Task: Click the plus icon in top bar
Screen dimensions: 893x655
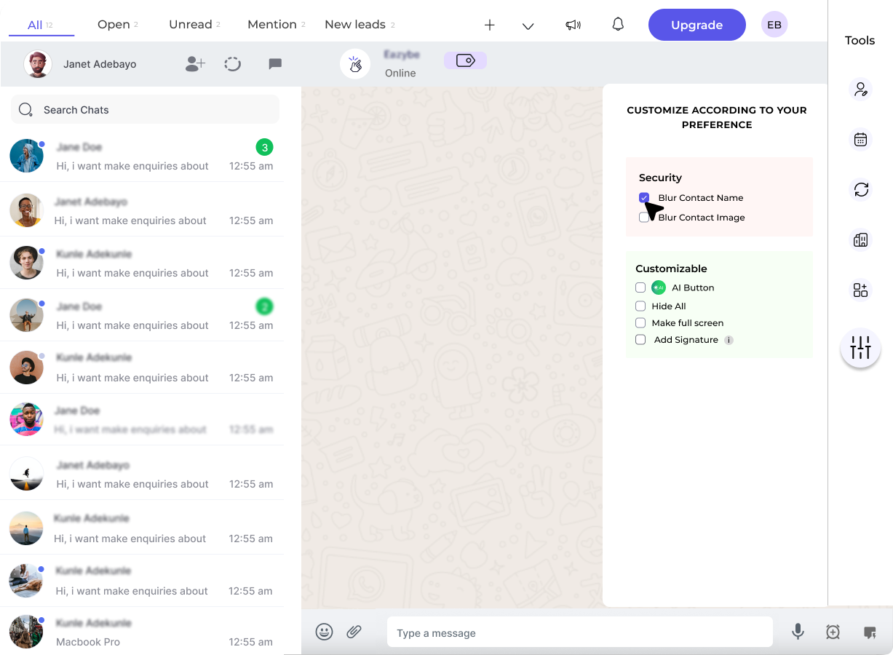Action: pyautogui.click(x=490, y=25)
